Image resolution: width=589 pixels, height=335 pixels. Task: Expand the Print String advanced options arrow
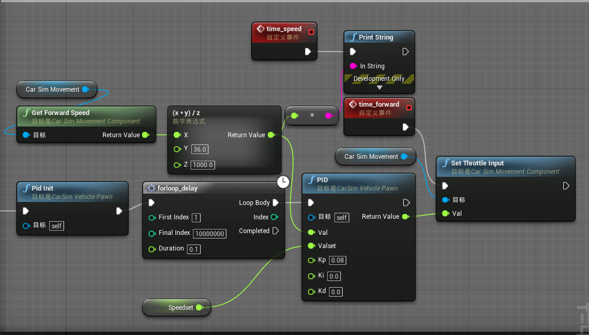click(x=379, y=87)
